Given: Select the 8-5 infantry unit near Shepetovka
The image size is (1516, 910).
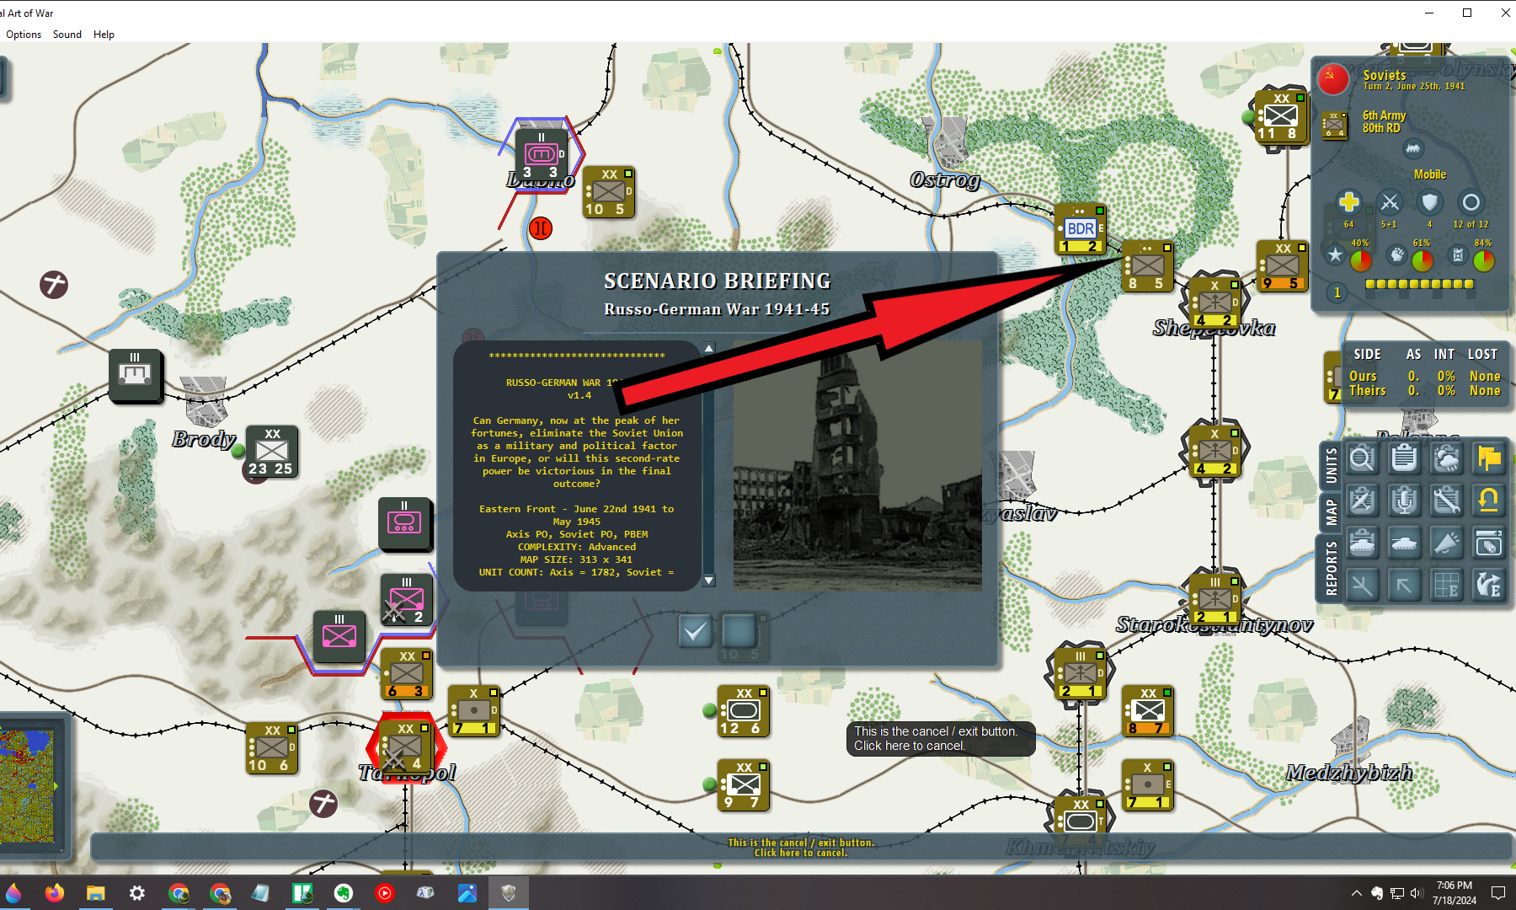Looking at the screenshot, I should coord(1148,266).
